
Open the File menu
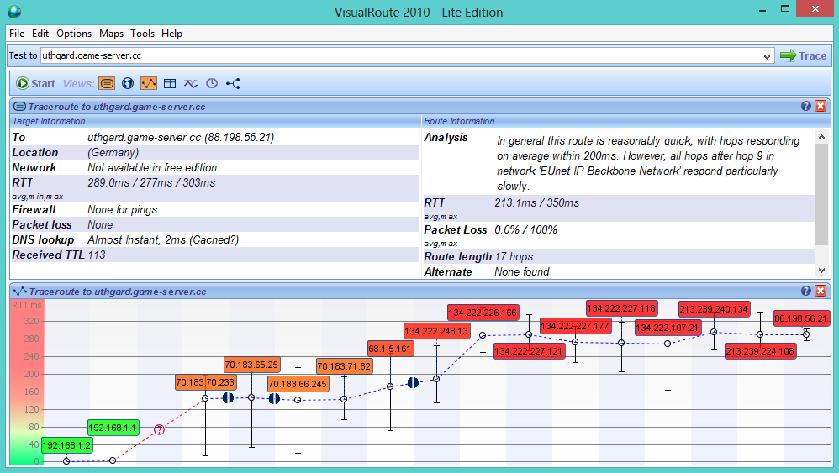click(x=17, y=33)
